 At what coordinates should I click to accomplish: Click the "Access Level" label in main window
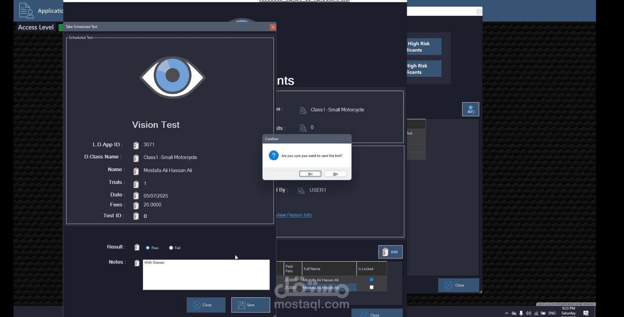pos(36,27)
